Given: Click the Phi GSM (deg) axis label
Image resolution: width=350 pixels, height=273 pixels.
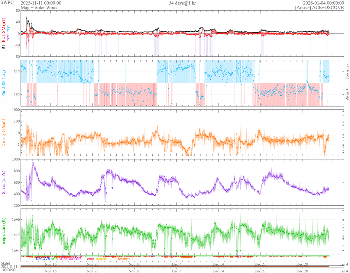Looking at the screenshot, I should pyautogui.click(x=4, y=83).
